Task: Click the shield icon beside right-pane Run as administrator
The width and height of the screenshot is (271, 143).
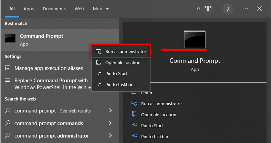Action: coord(135,104)
